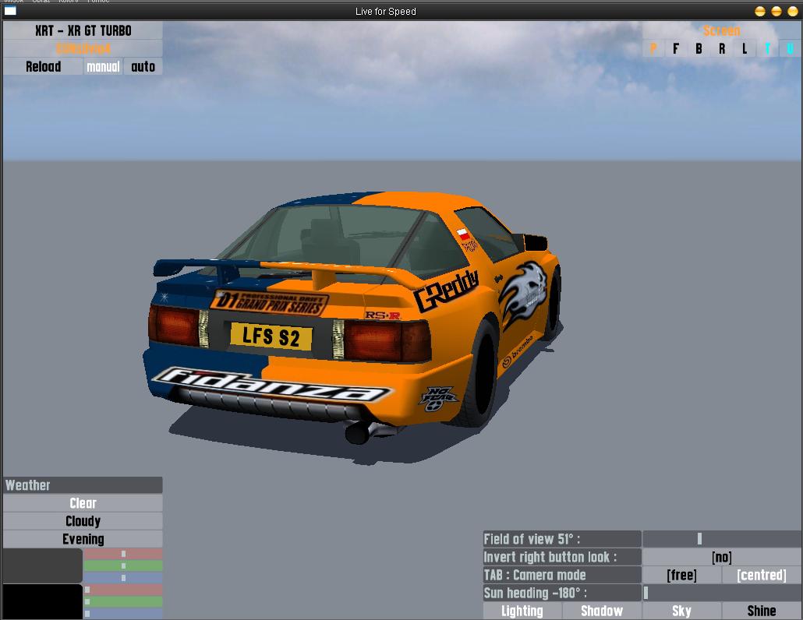Choose Evening weather
This screenshot has width=803, height=620.
83,539
